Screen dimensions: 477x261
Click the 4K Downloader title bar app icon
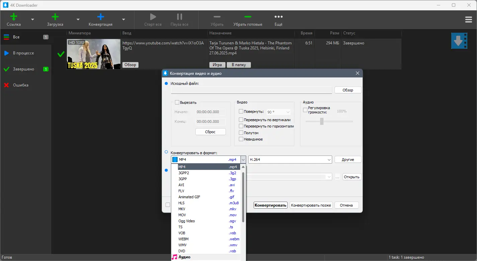click(x=6, y=5)
